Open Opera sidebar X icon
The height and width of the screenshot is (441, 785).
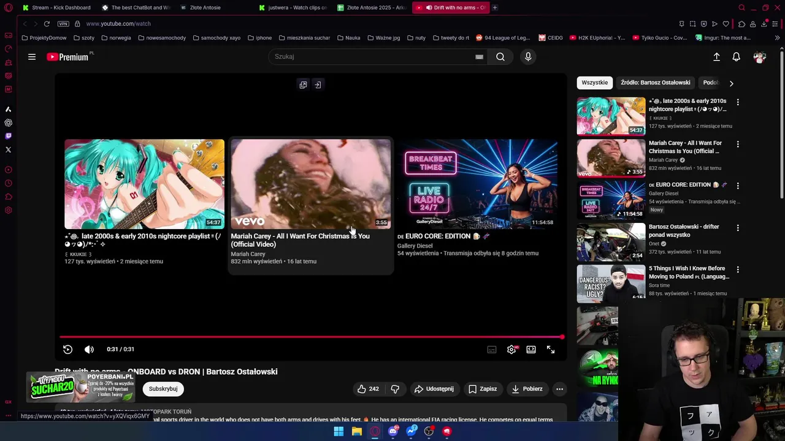click(x=8, y=149)
